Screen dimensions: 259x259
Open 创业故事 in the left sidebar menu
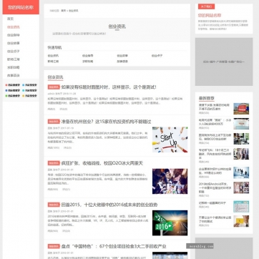point(14,43)
